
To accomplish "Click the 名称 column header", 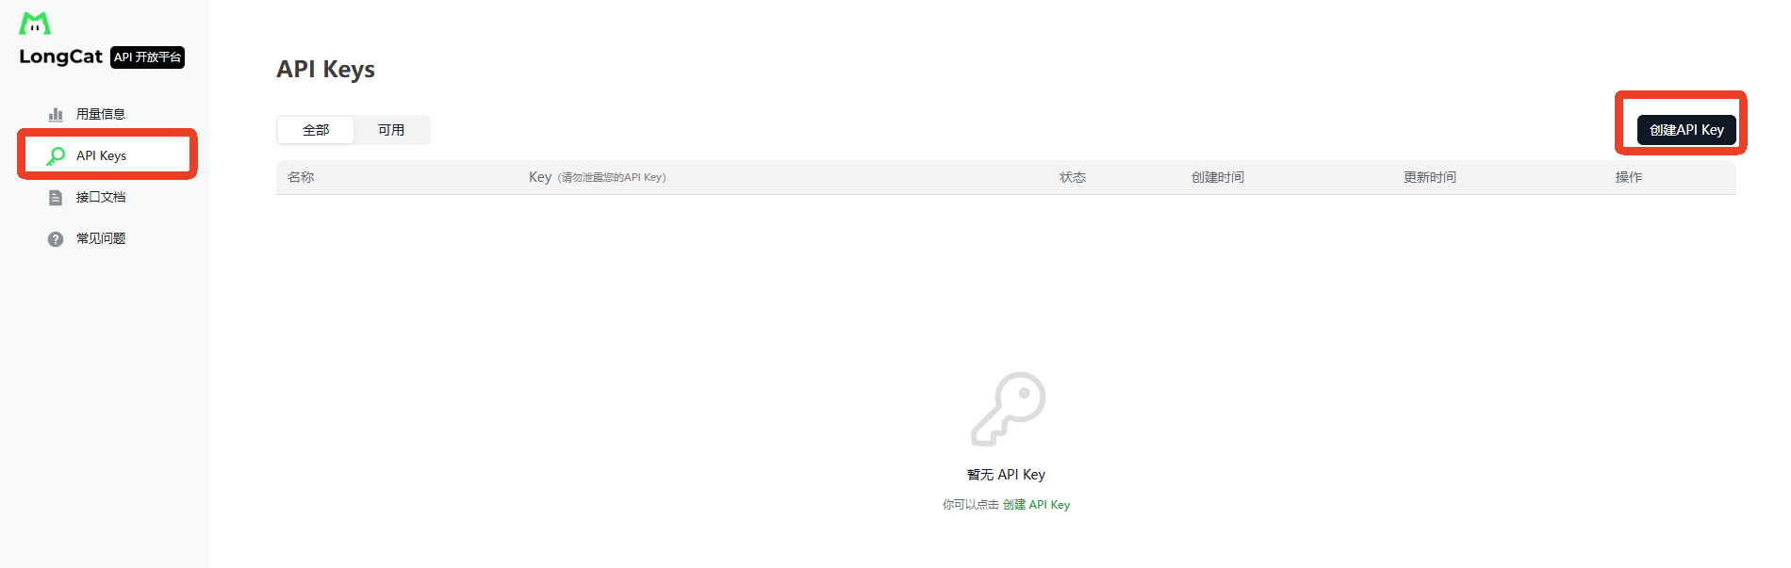I will 301,177.
